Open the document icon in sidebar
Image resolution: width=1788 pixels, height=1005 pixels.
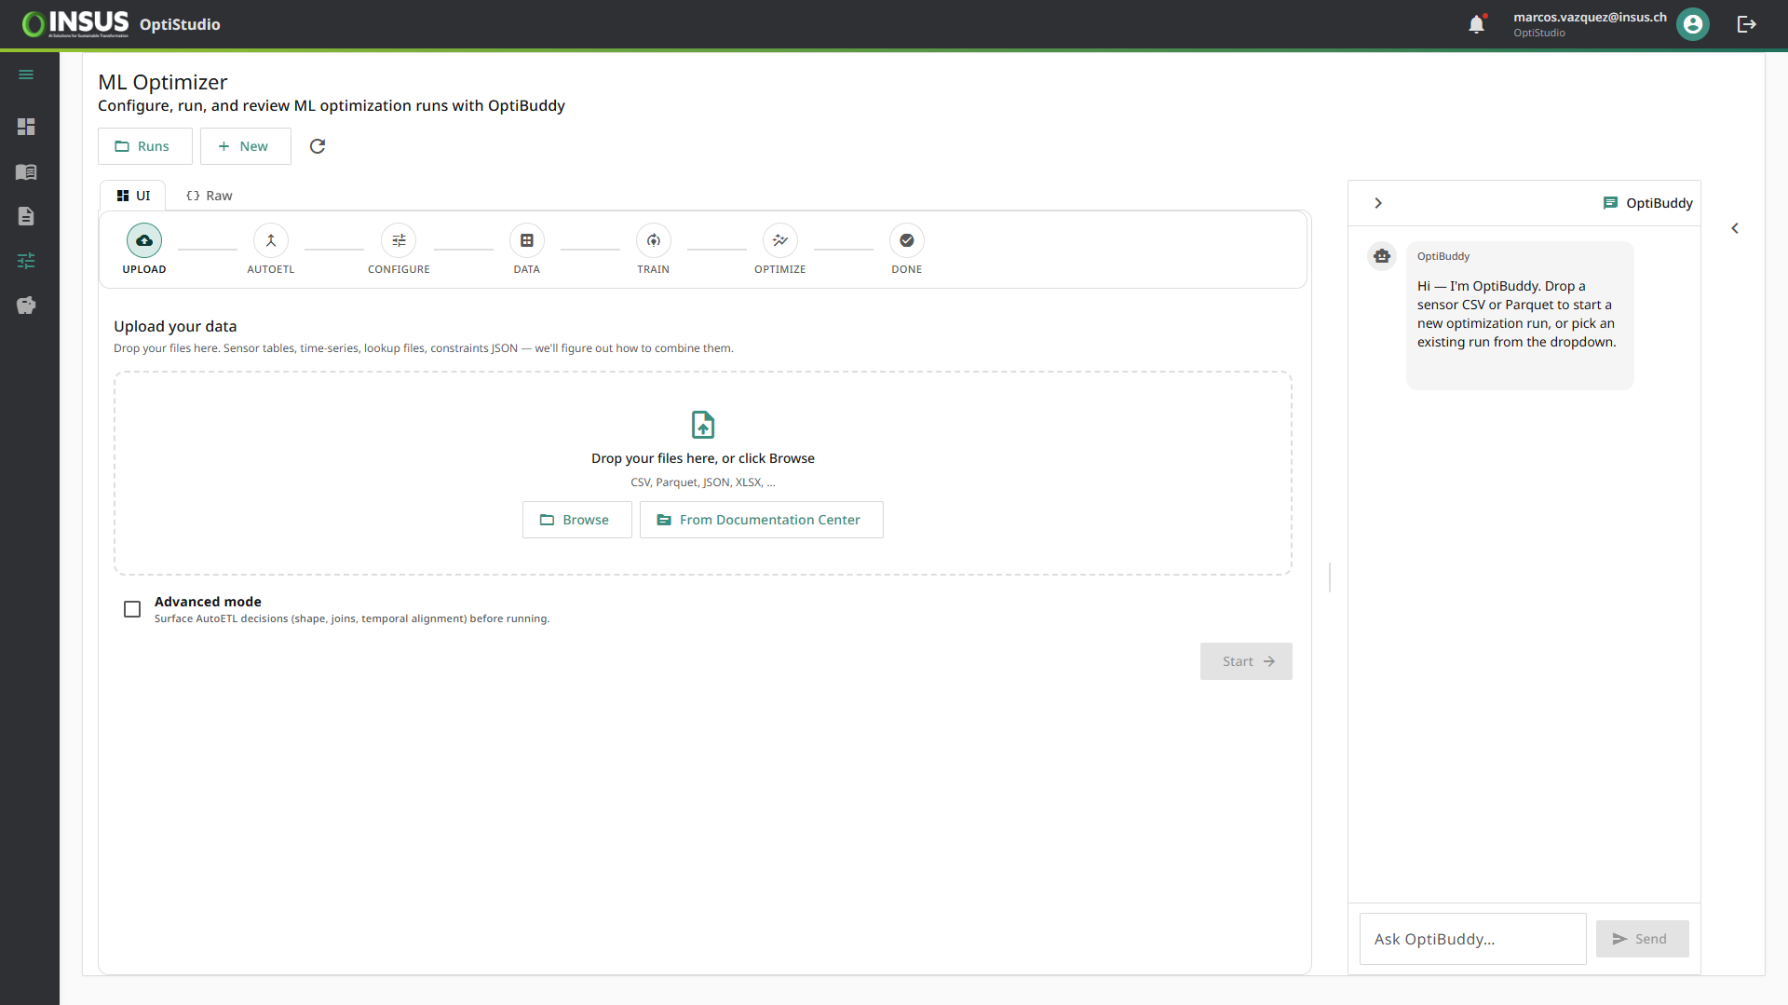click(x=26, y=216)
